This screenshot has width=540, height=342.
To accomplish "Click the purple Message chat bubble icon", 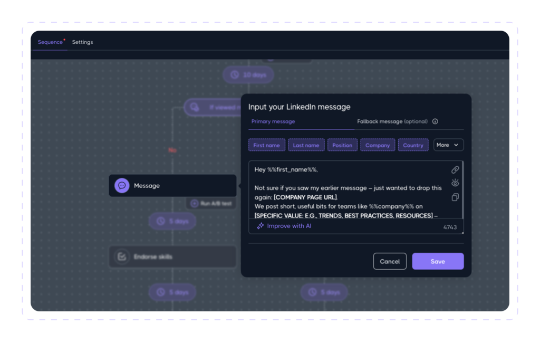I will 122,185.
